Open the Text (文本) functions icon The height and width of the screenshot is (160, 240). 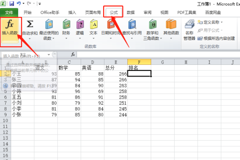94,24
